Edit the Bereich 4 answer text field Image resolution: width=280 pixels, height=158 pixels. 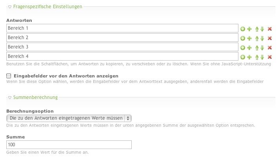[122, 56]
